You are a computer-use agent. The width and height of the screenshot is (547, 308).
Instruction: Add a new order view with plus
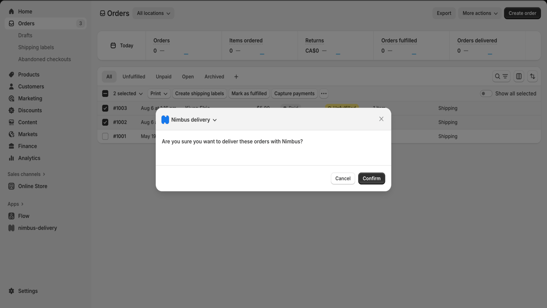click(236, 76)
